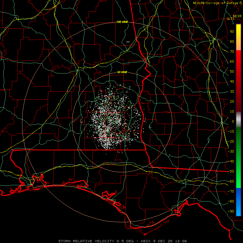Viewport: 243px width, 243px height.
Task: Click the -20 value on velocity scale
Action: tap(231, 141)
